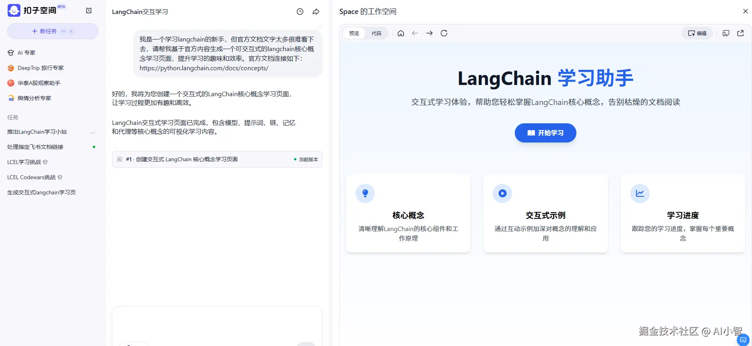752x346 pixels.
Task: Open 舆情分析专家 expert
Action: coord(34,98)
